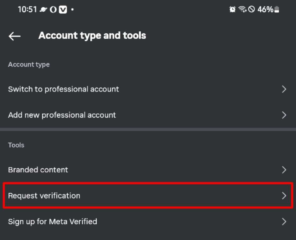
Task: Open Branded content settings
Action: click(38, 170)
